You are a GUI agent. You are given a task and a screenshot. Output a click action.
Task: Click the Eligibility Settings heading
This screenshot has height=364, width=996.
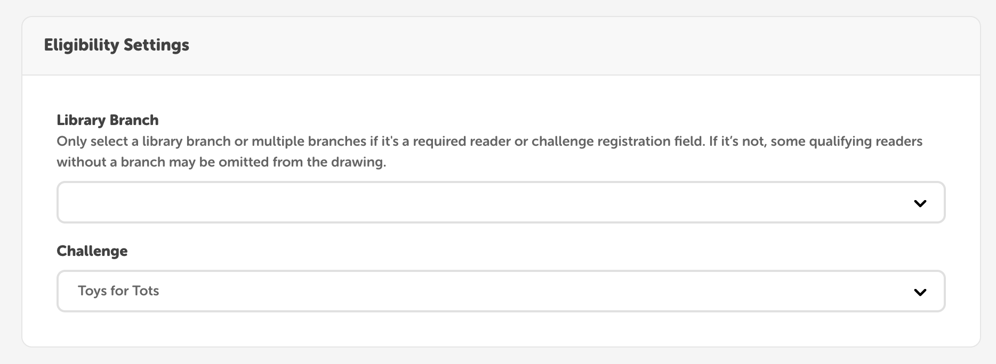tap(116, 45)
